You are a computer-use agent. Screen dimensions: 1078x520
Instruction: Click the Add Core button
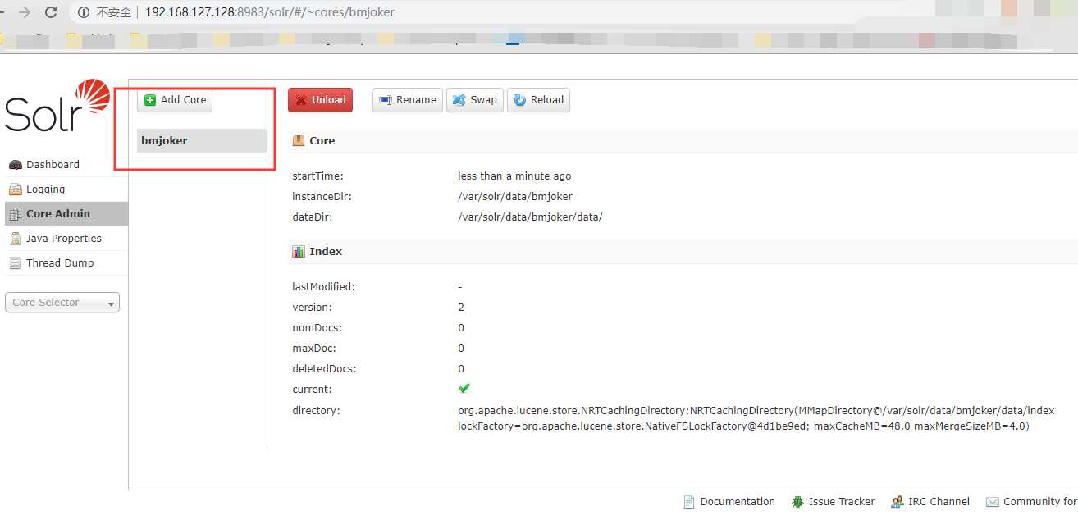[x=175, y=100]
